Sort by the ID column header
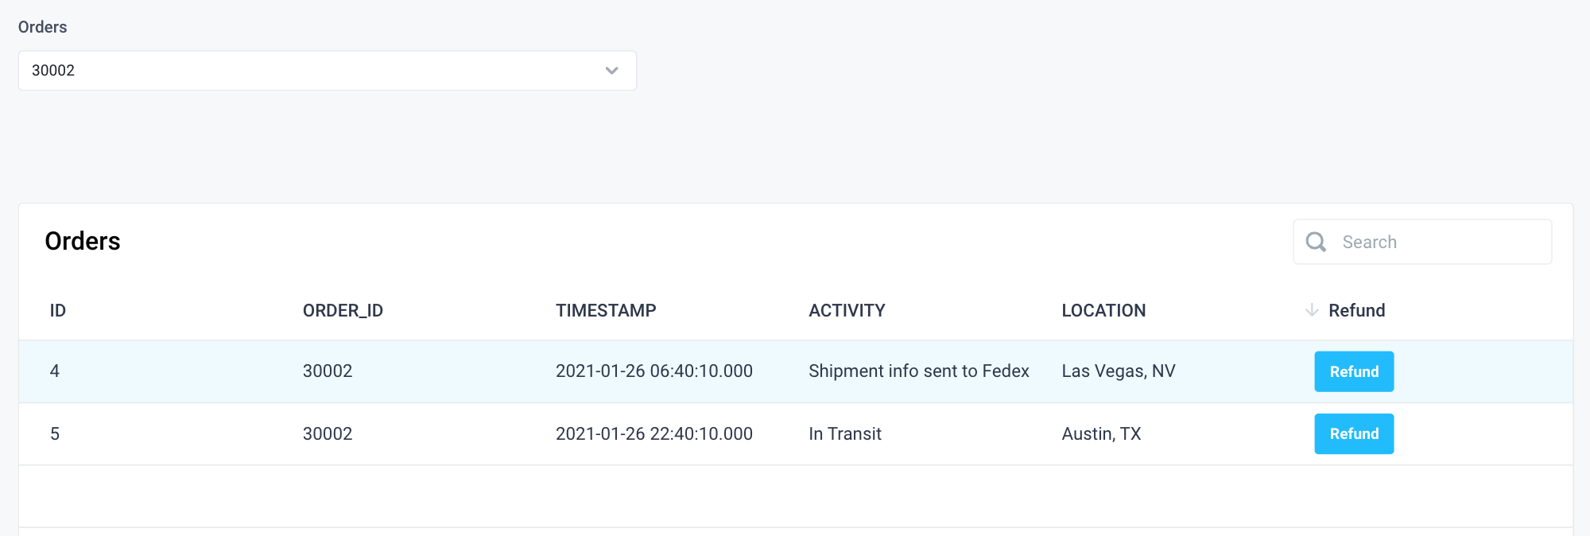Viewport: 1590px width, 536px height. pyautogui.click(x=58, y=310)
